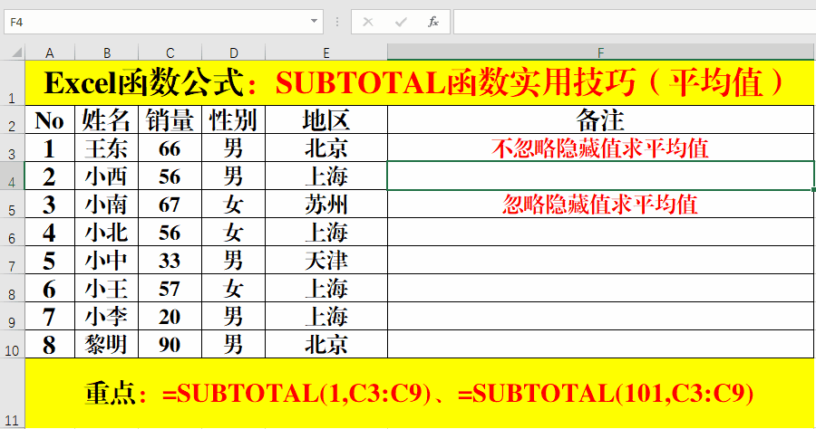Select row 3 header
This screenshot has height=429, width=816.
[12, 148]
